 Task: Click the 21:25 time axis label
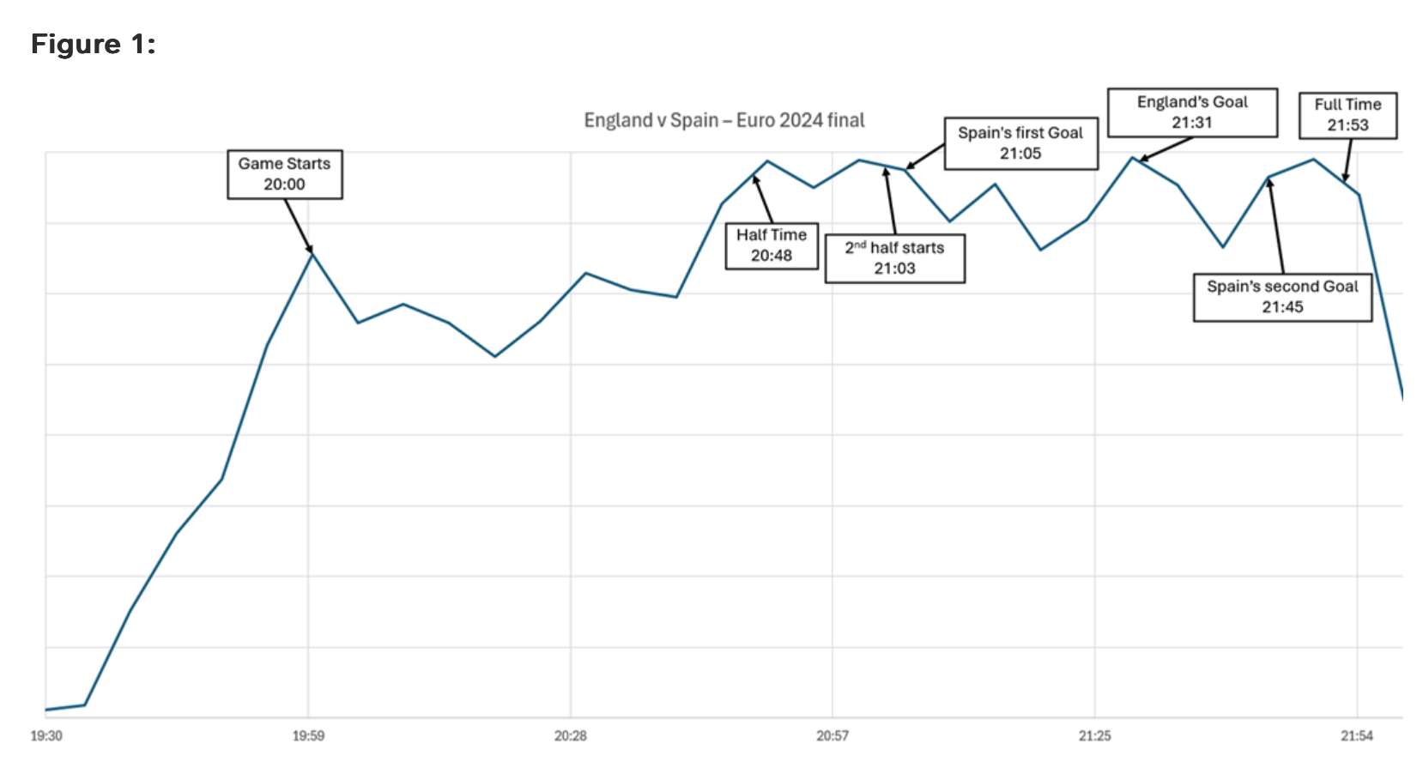pos(1094,735)
